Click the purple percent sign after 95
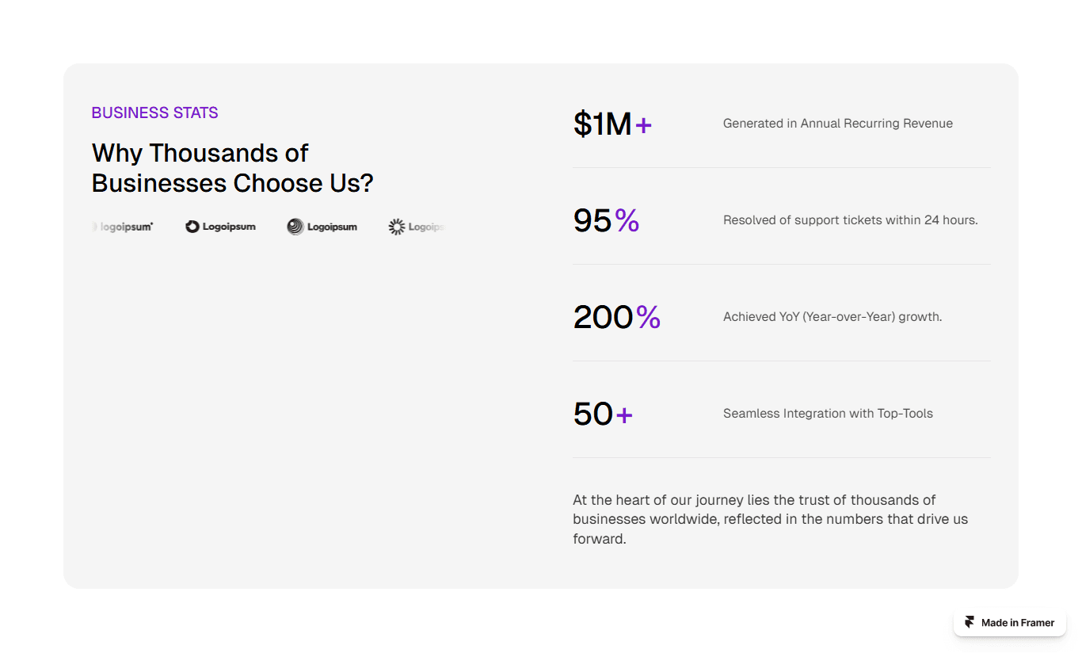1082x653 pixels. 627,220
